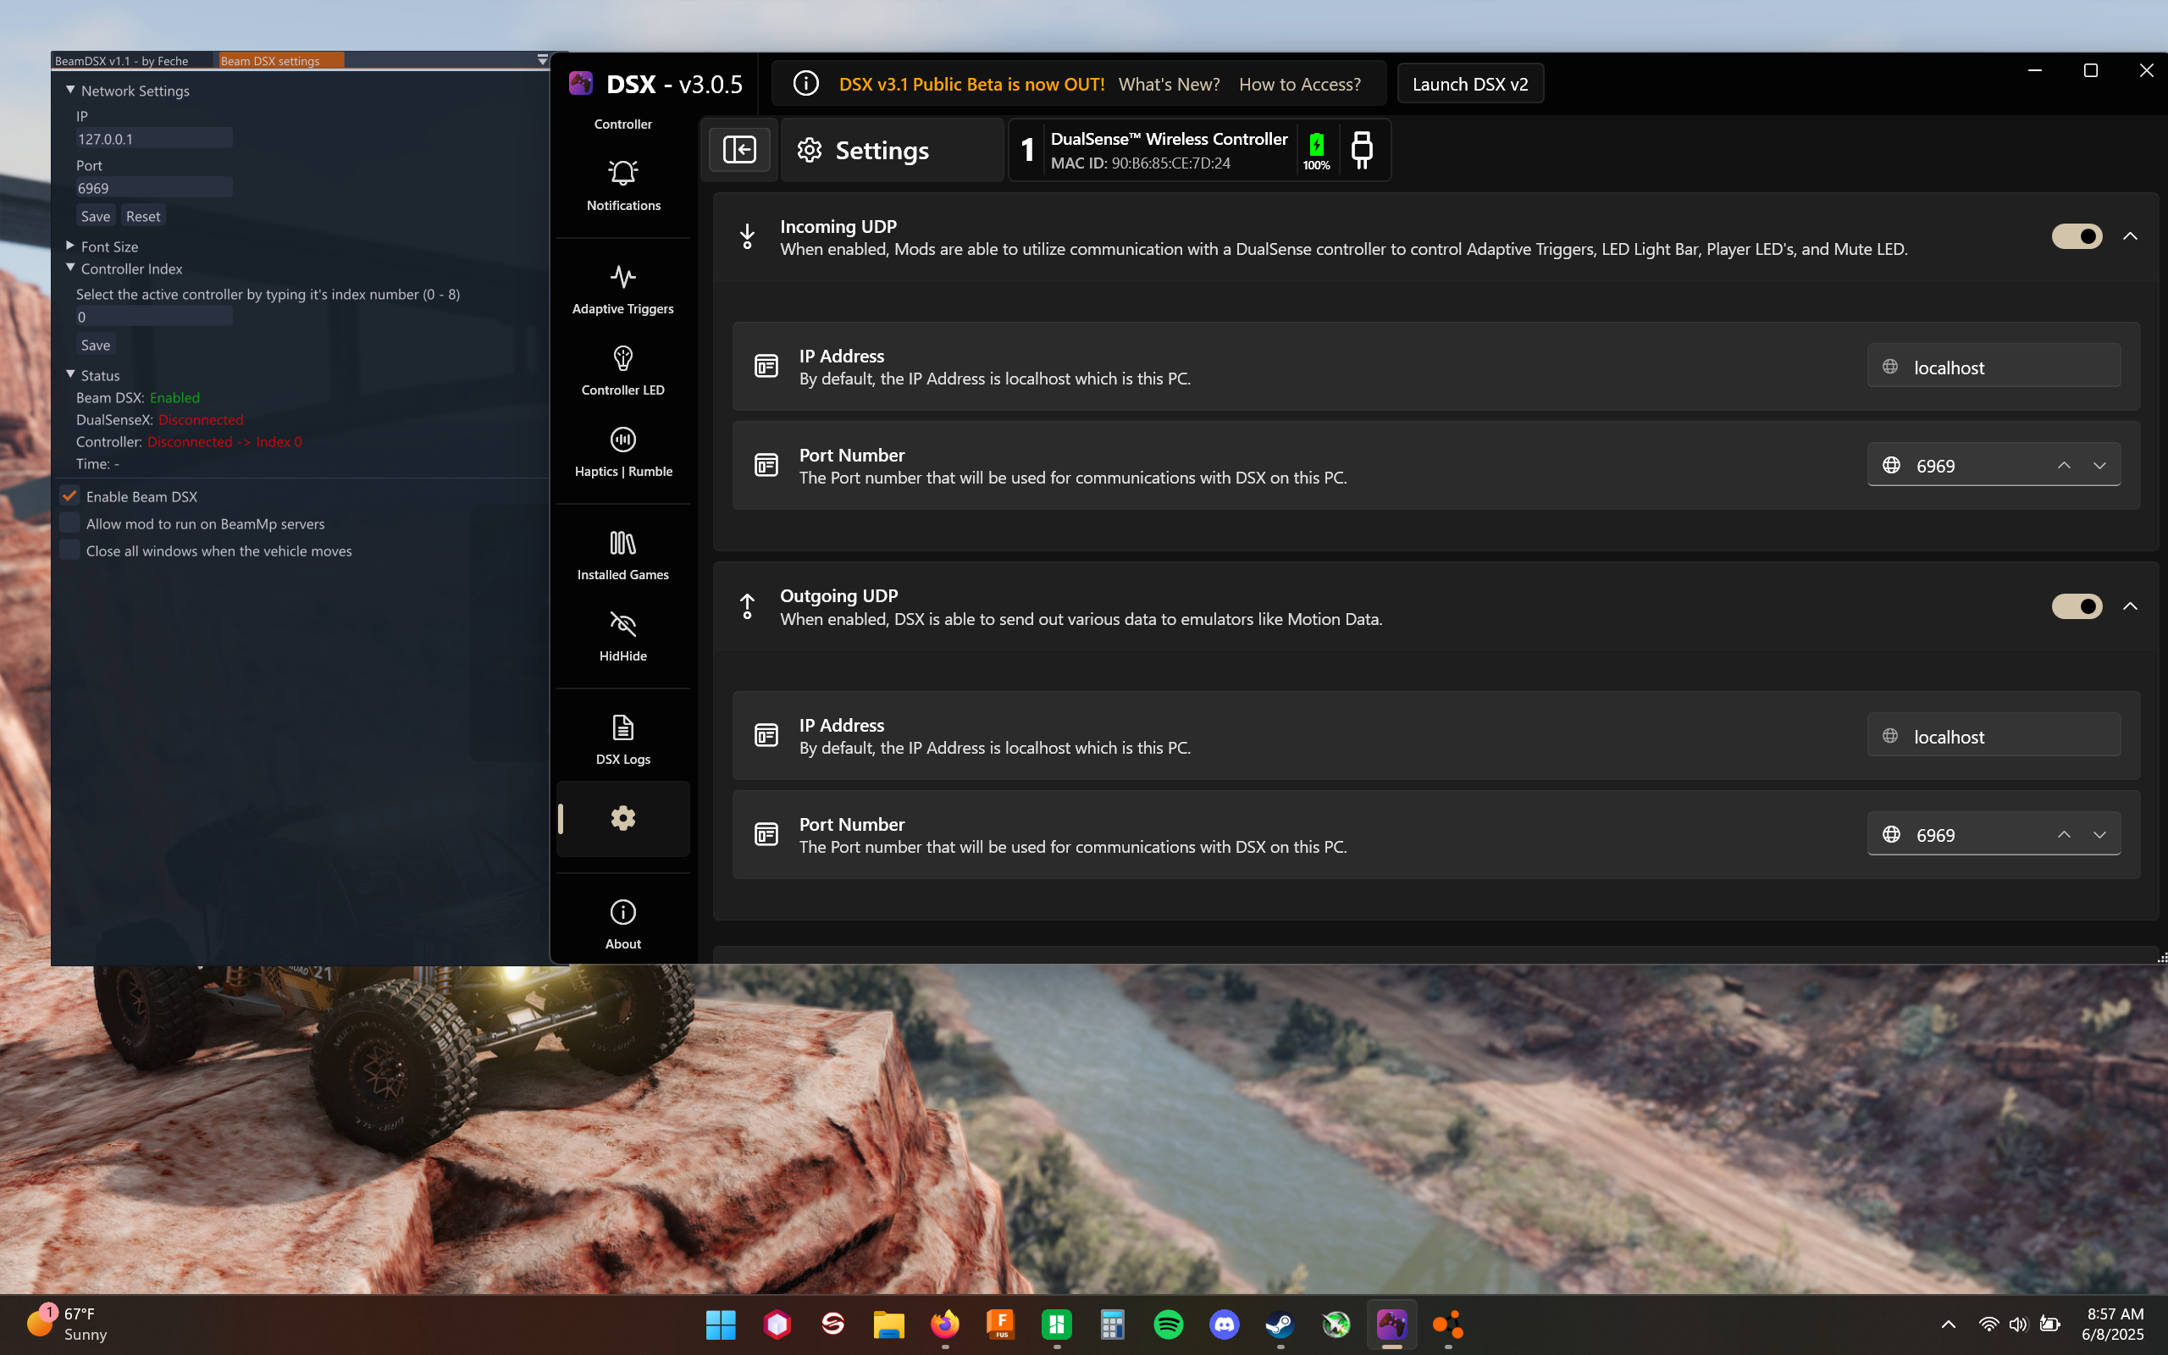Collapse Status section in BeamDSX
Viewport: 2168px width, 1355px height.
click(71, 374)
